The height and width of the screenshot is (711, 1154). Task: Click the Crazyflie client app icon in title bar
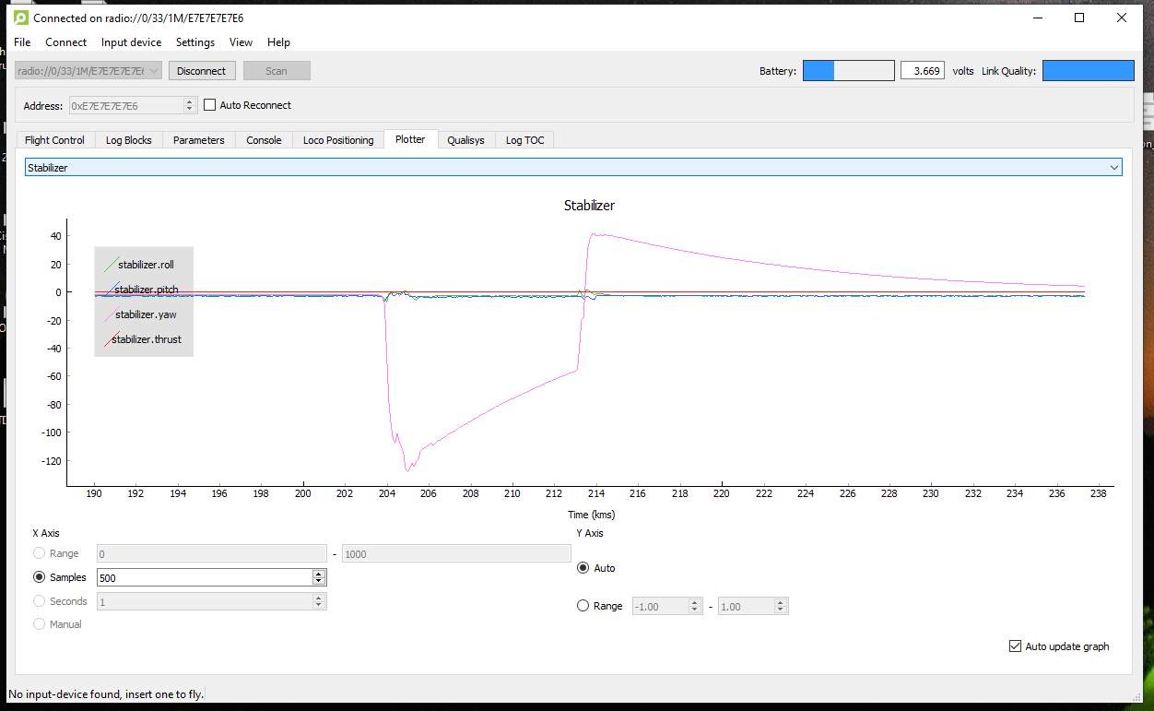(21, 18)
